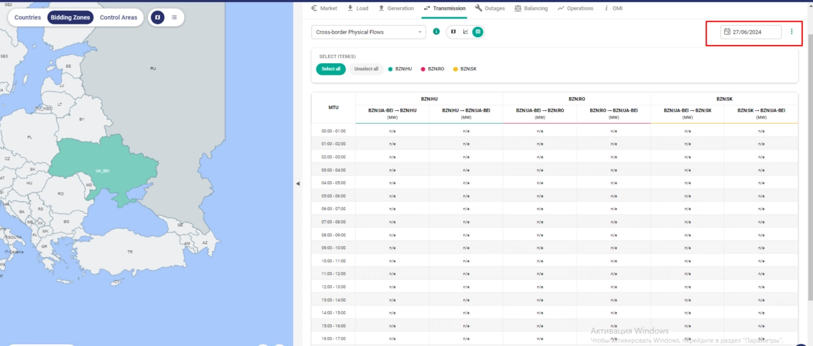Image resolution: width=813 pixels, height=346 pixels.
Task: Click the 03:00 - 04:00 row label
Action: [333, 169]
